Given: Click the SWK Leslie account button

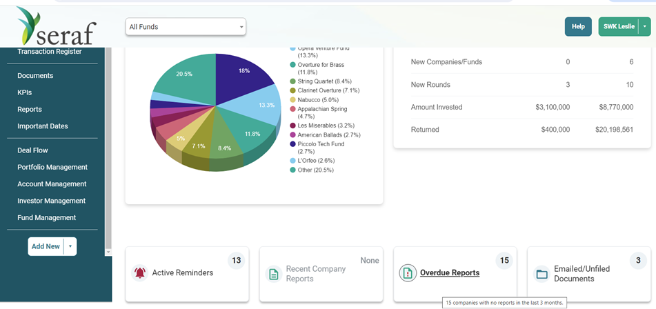Looking at the screenshot, I should 619,27.
